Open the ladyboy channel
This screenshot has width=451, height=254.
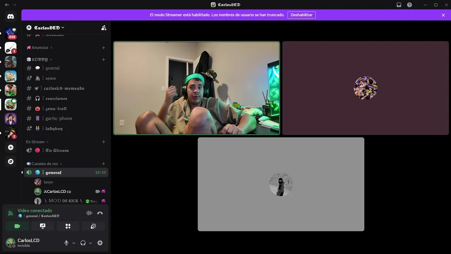65,129
